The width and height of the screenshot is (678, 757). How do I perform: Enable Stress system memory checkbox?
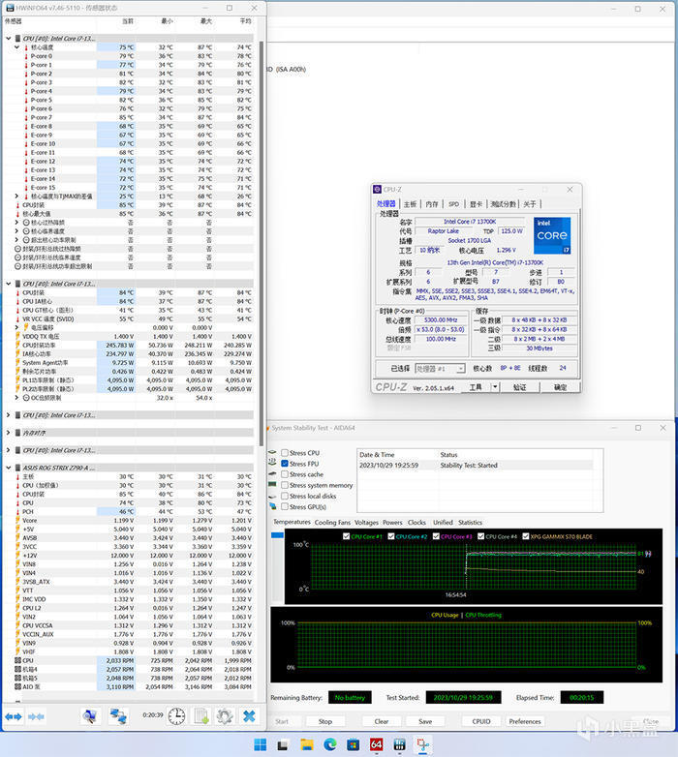[285, 485]
